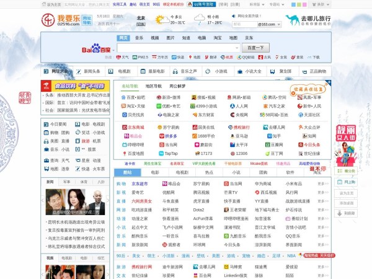Image resolution: width=372 pixels, height=279 pixels.
Task: Expand 更多 for the 购物 row
Action: coord(323,184)
